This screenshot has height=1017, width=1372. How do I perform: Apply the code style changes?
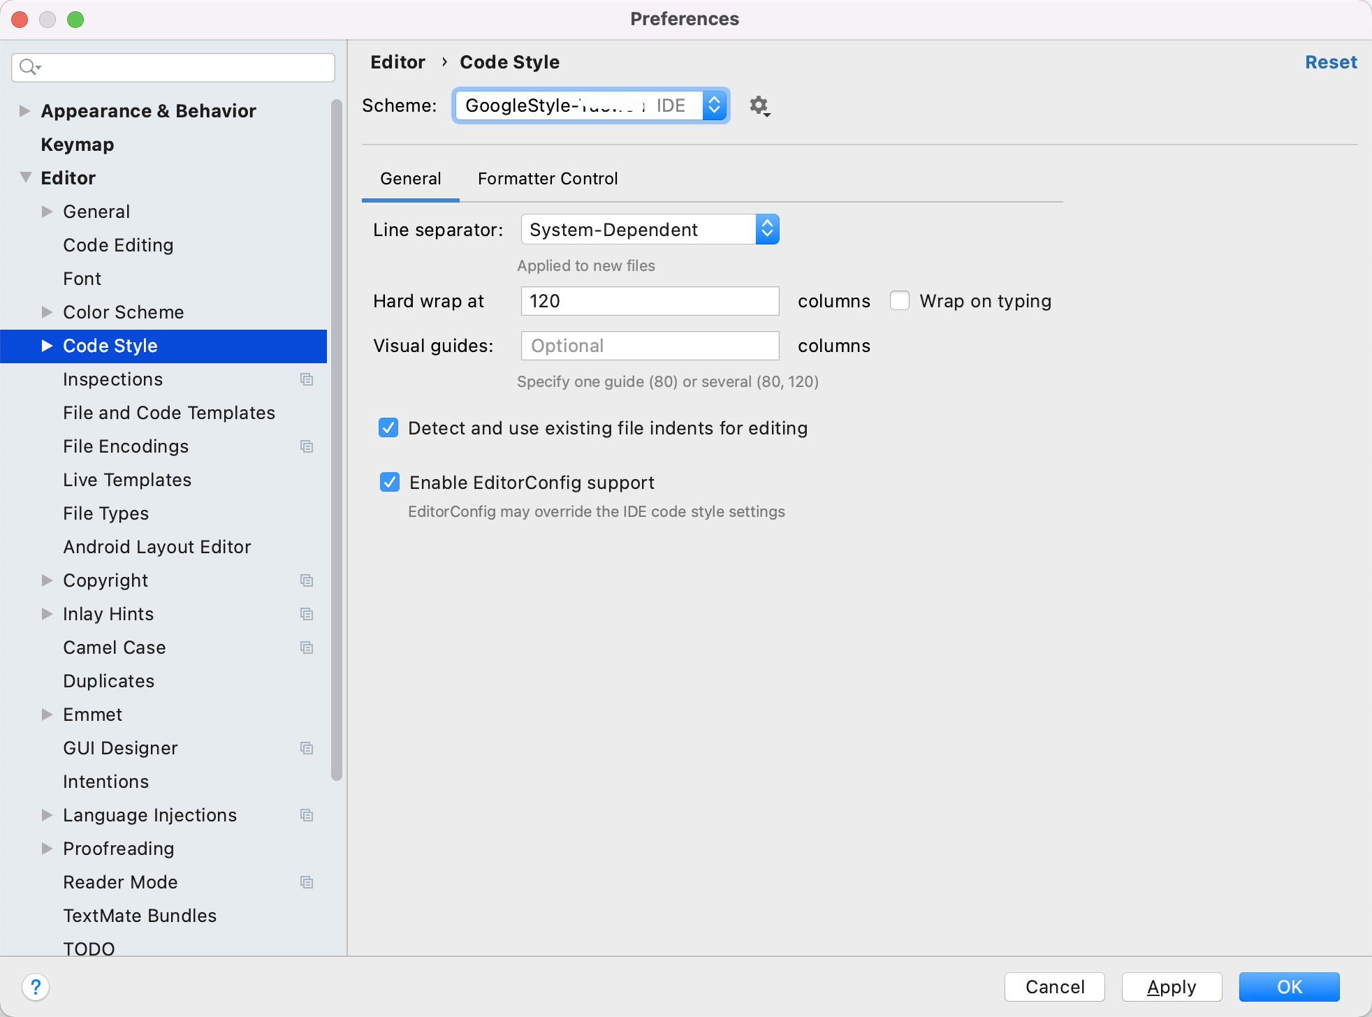pyautogui.click(x=1170, y=987)
